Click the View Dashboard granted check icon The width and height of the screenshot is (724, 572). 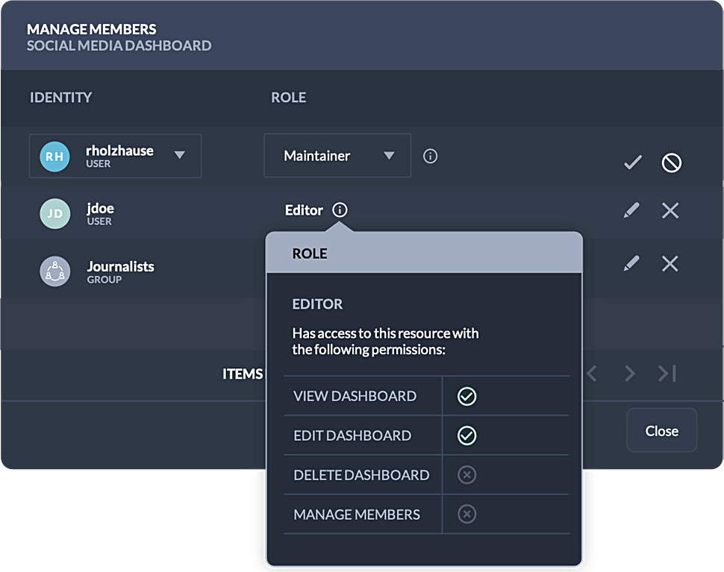[x=466, y=396]
